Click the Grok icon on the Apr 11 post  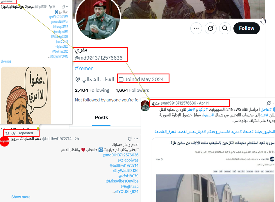click(x=269, y=103)
